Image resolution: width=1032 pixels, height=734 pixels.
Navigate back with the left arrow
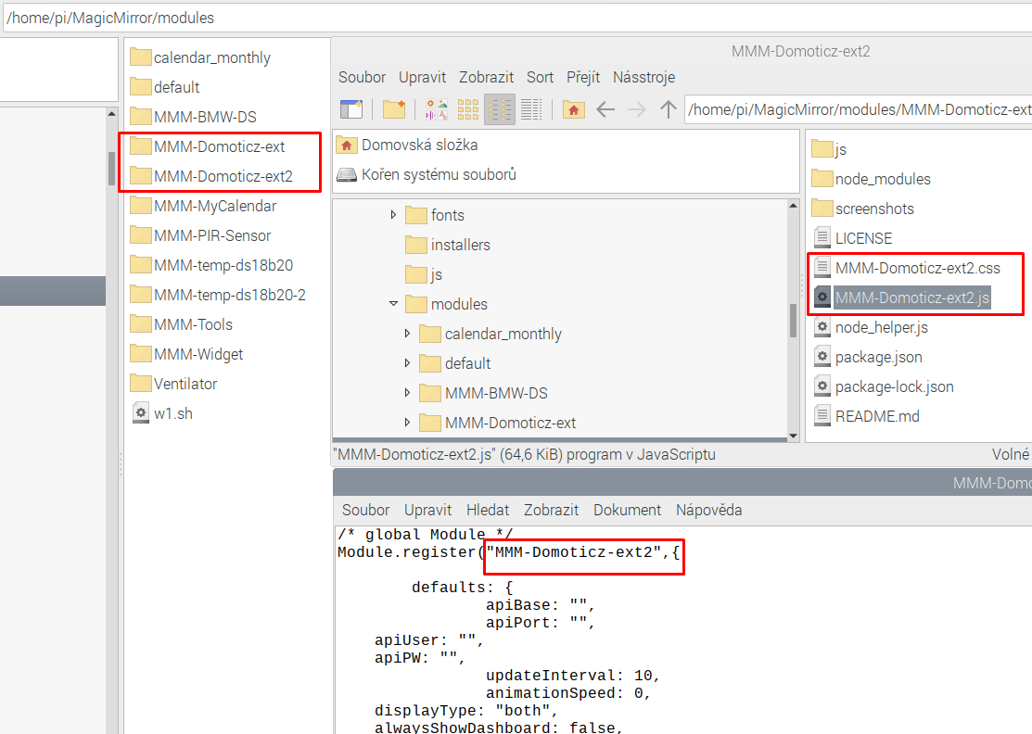[x=605, y=109]
